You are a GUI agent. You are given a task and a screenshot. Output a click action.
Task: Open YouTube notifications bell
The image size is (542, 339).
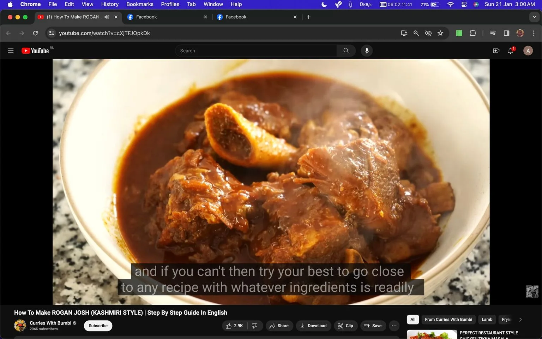511,50
